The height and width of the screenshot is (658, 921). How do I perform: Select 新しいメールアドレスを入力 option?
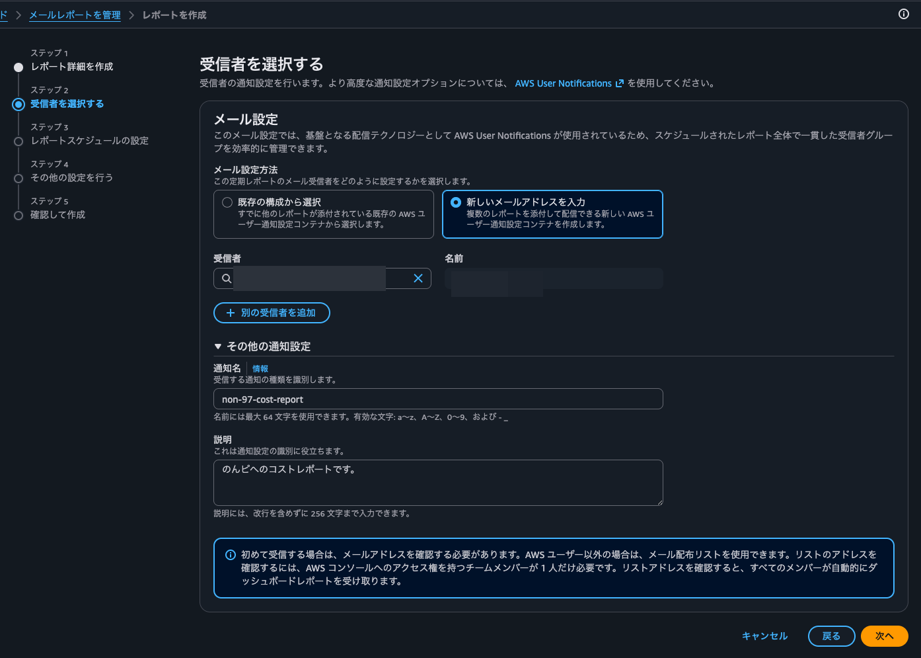(x=457, y=202)
